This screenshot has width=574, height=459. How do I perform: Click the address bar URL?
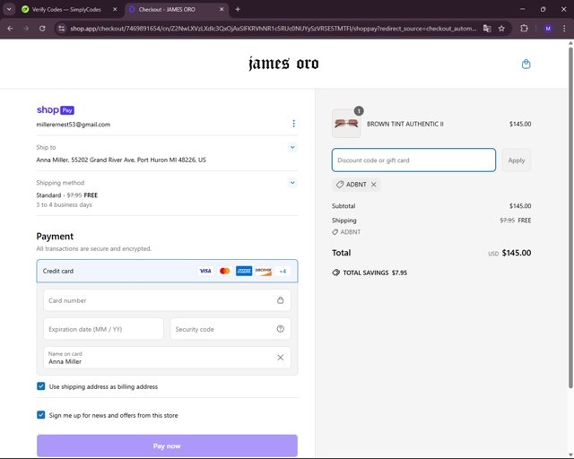pos(273,29)
